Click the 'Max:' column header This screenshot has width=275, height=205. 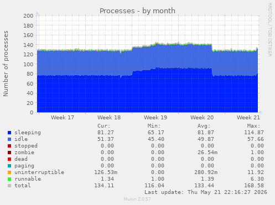pos(254,126)
